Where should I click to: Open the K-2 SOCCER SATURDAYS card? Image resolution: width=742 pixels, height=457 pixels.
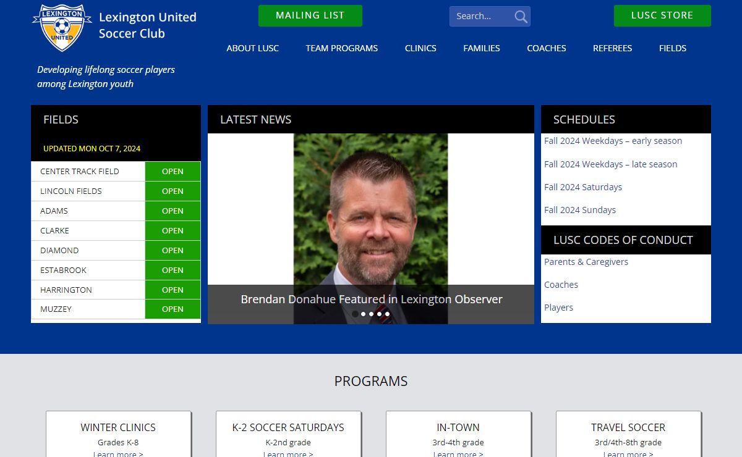tap(288, 435)
